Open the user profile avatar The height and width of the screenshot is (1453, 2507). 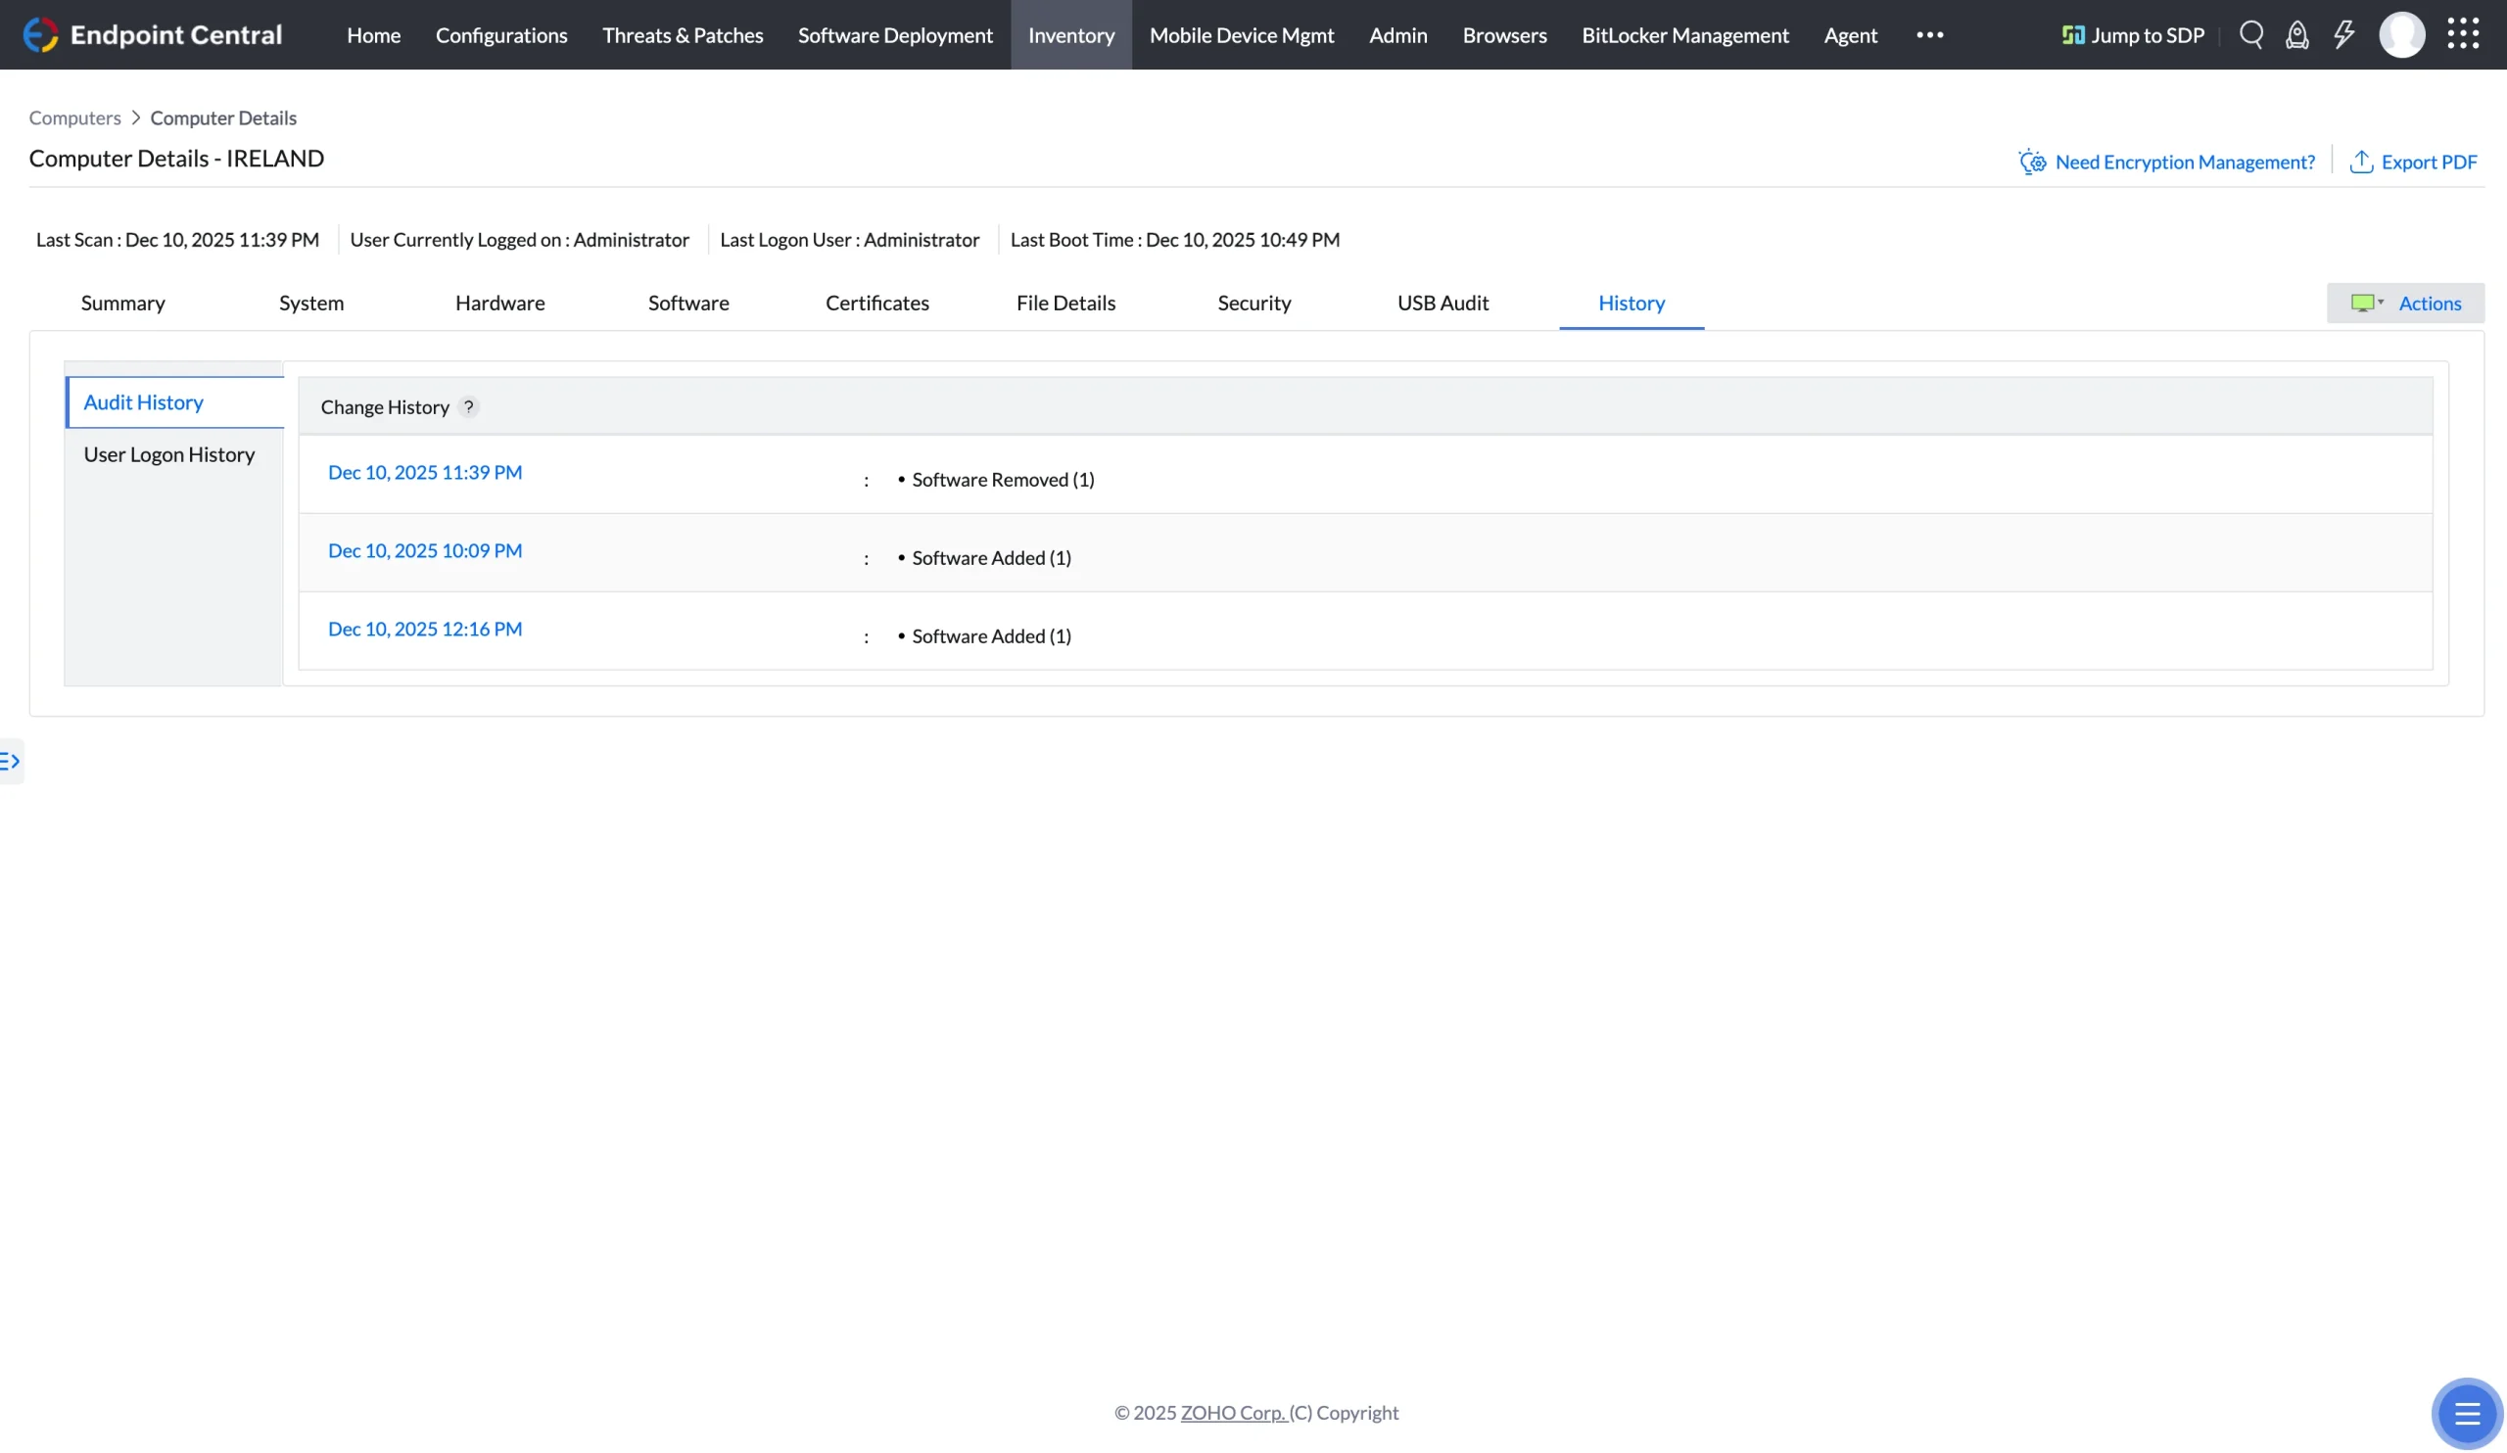pyautogui.click(x=2401, y=35)
